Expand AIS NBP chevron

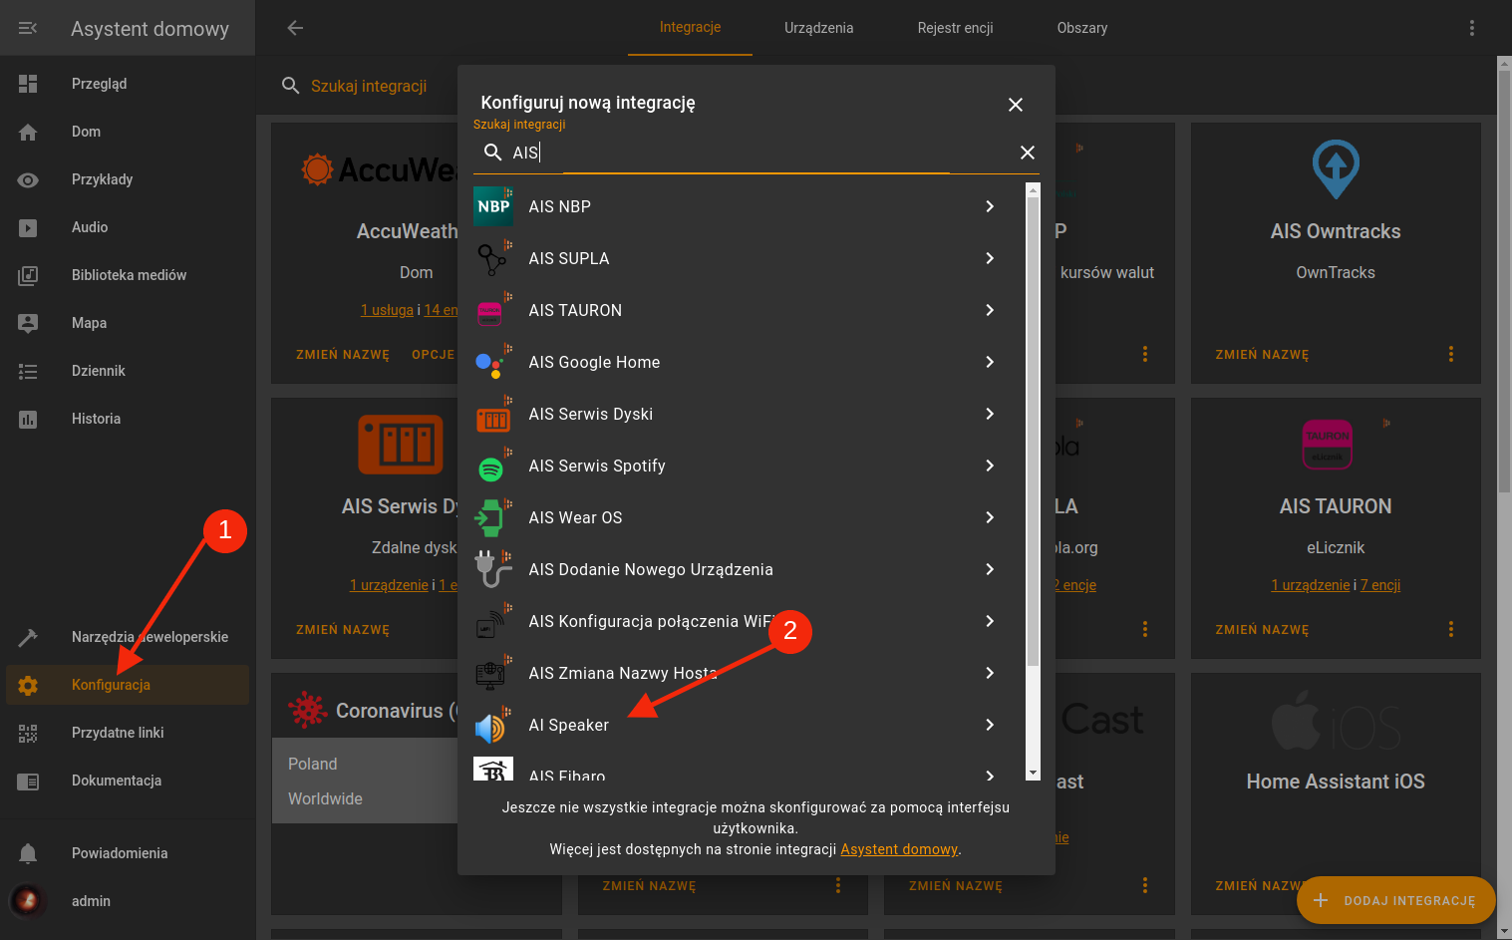pos(990,206)
